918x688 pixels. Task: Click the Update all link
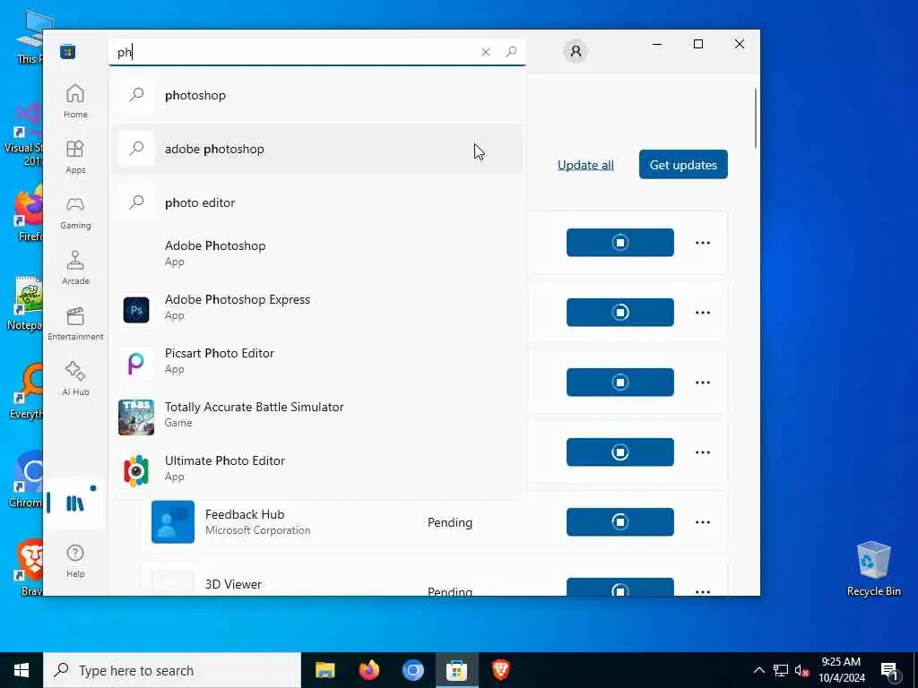point(585,165)
